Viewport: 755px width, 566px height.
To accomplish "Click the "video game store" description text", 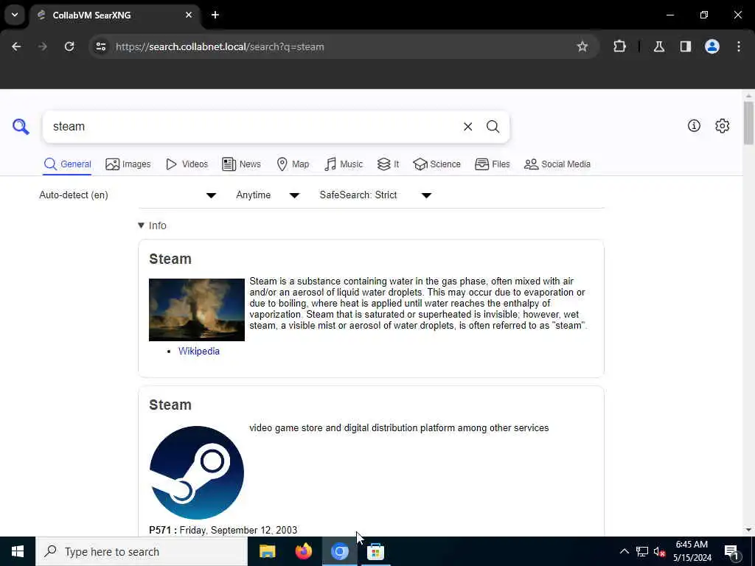I will coord(399,428).
